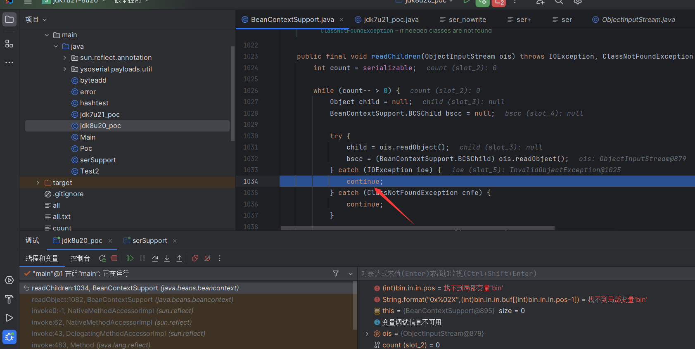This screenshot has width=695, height=349.
Task: Pause program button in debugger toolbar
Action: (x=142, y=258)
